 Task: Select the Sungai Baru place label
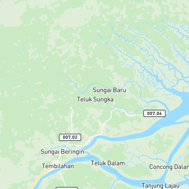pyautogui.click(x=109, y=90)
